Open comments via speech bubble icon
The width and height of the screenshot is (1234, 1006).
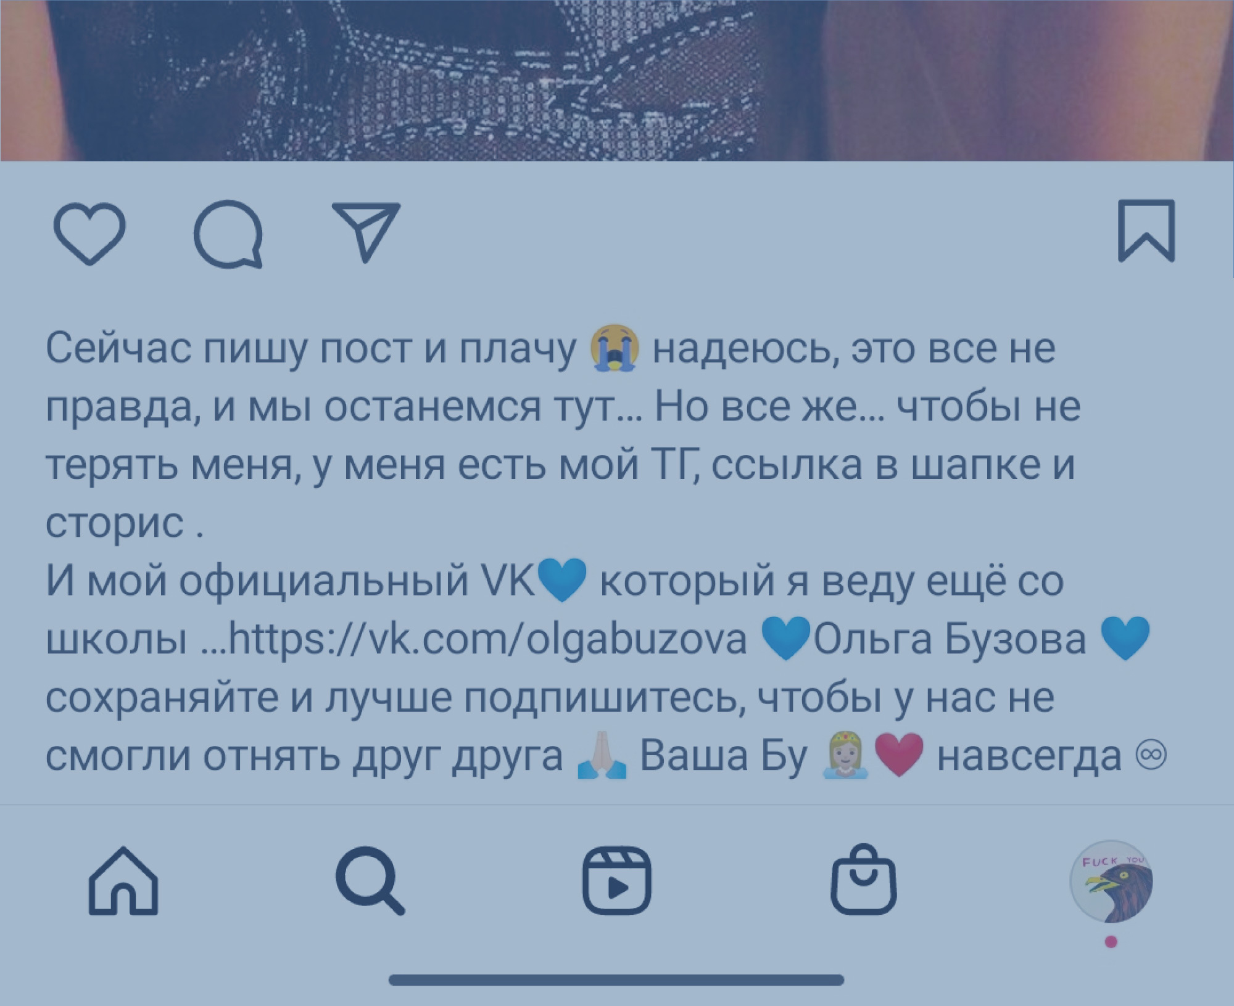[229, 234]
